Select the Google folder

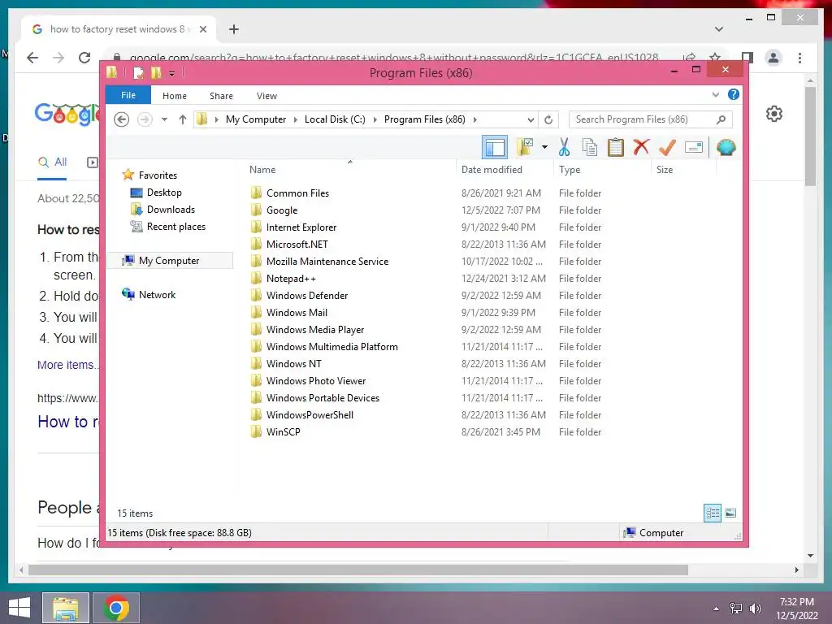tap(282, 210)
